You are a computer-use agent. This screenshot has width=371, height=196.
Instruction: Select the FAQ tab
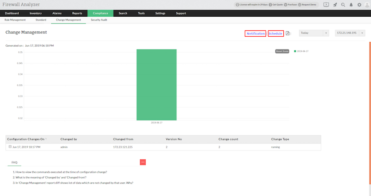click(15, 162)
